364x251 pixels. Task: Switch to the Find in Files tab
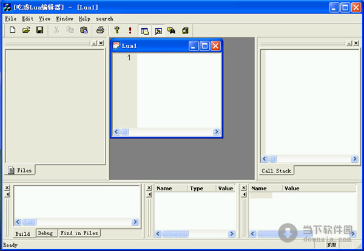tap(79, 233)
